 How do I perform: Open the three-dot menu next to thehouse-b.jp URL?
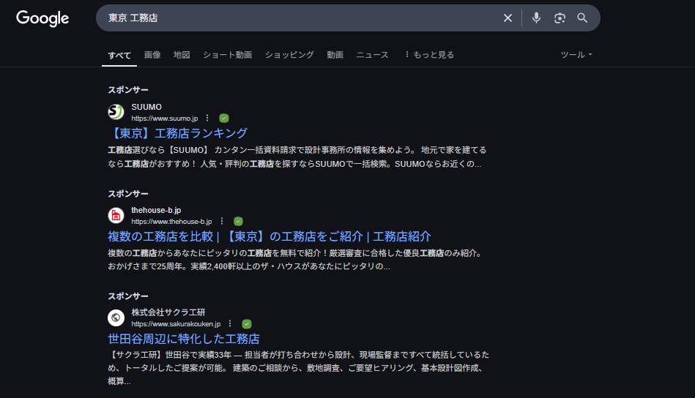click(x=222, y=222)
